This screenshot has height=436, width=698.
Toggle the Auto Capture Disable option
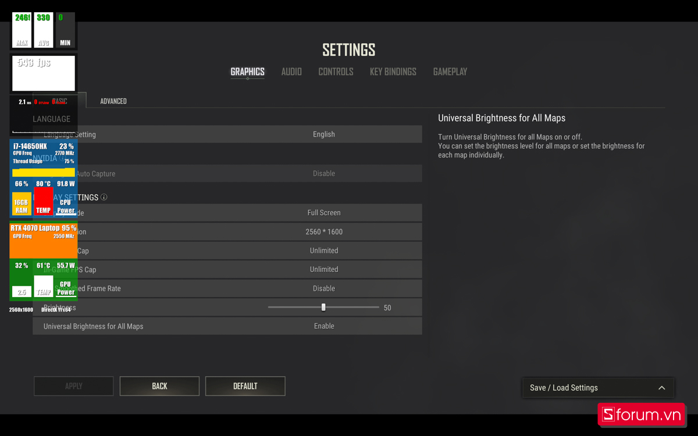tap(324, 173)
